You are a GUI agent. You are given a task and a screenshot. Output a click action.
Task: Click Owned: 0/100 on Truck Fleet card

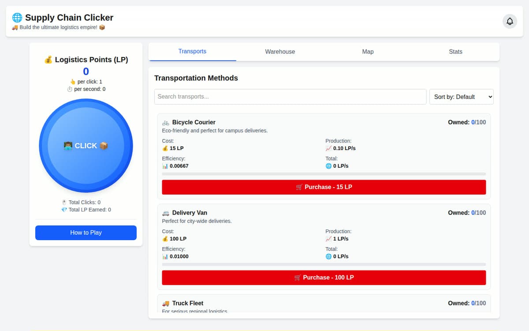[467, 303]
